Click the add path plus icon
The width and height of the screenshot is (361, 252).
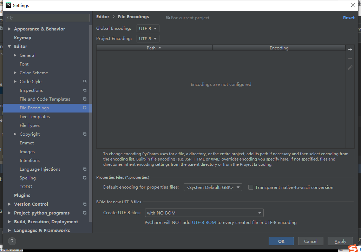pyautogui.click(x=350, y=49)
